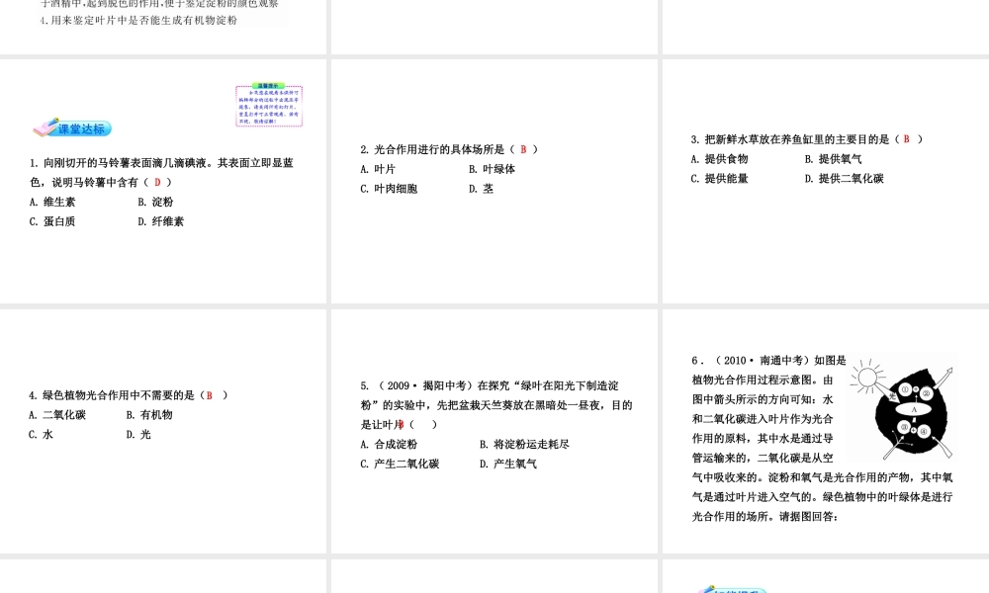Click the red answer B in question 3
The width and height of the screenshot is (989, 593).
pyautogui.click(x=906, y=139)
